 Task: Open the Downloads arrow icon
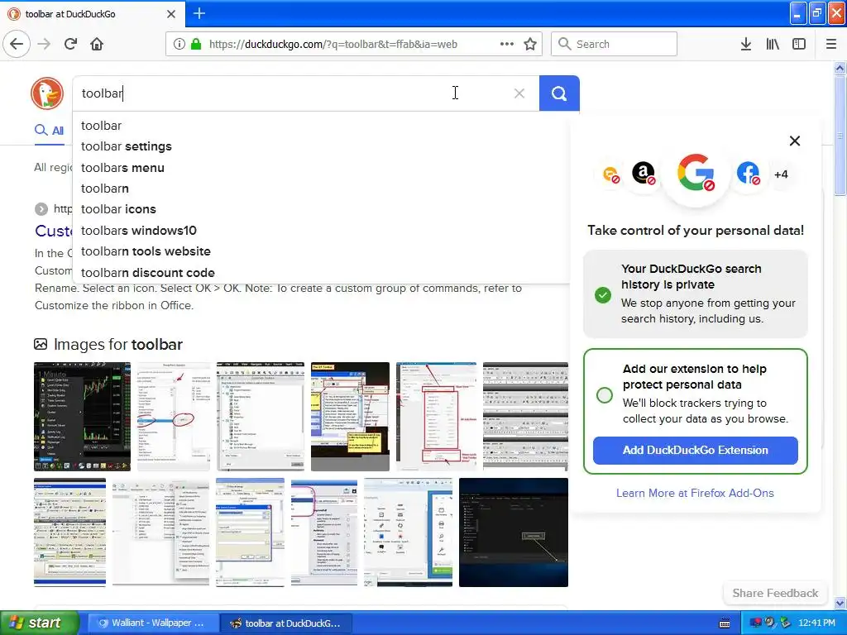745,44
